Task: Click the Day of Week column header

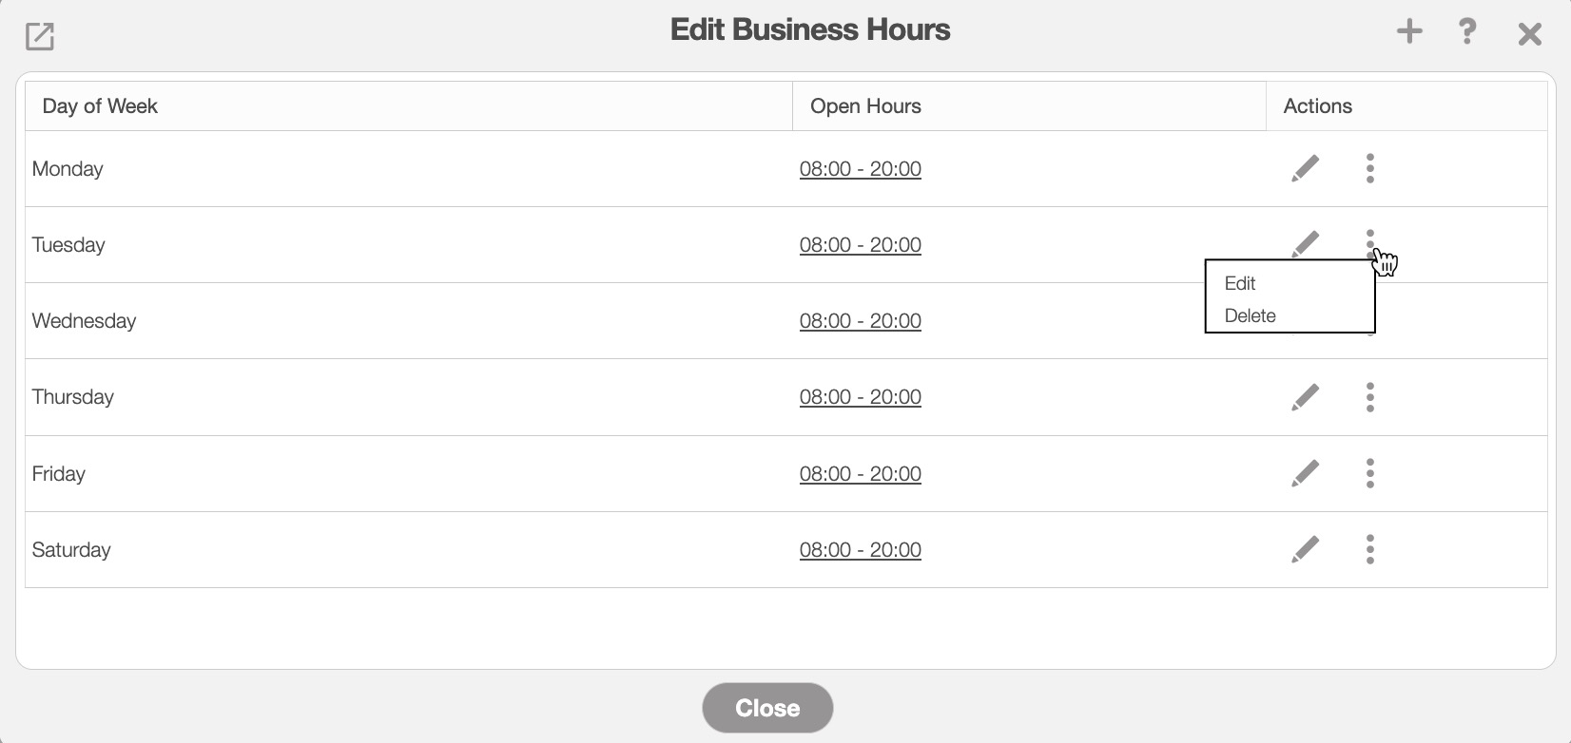Action: (x=100, y=105)
